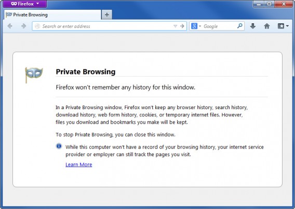The image size is (295, 209).
Task: Select the Private Browsing tab
Action: (x=52, y=15)
